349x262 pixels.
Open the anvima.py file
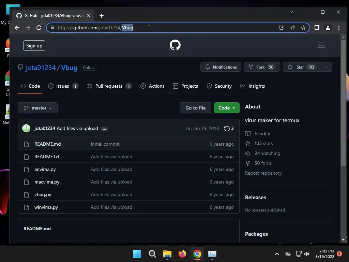pyautogui.click(x=45, y=169)
